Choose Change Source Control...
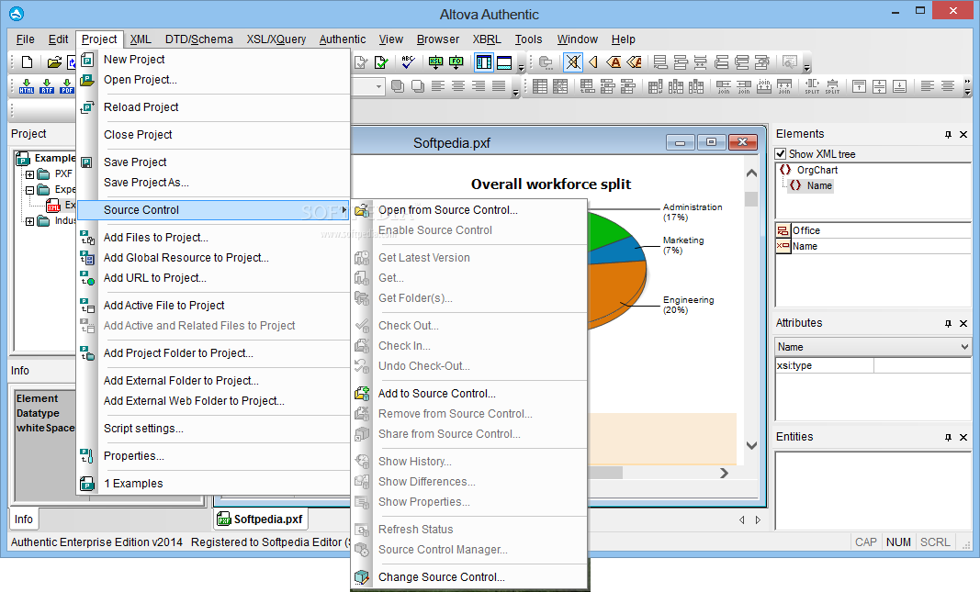The height and width of the screenshot is (592, 980). tap(469, 577)
